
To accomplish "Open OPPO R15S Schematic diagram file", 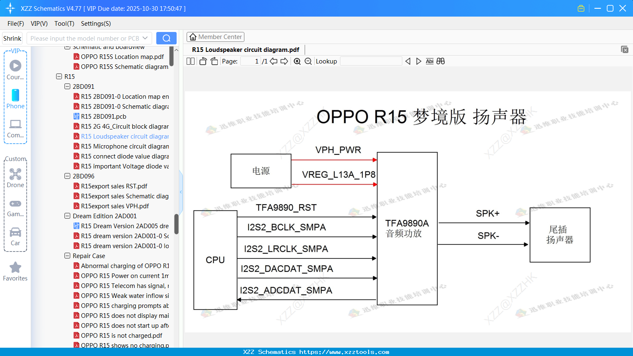I will (121, 67).
